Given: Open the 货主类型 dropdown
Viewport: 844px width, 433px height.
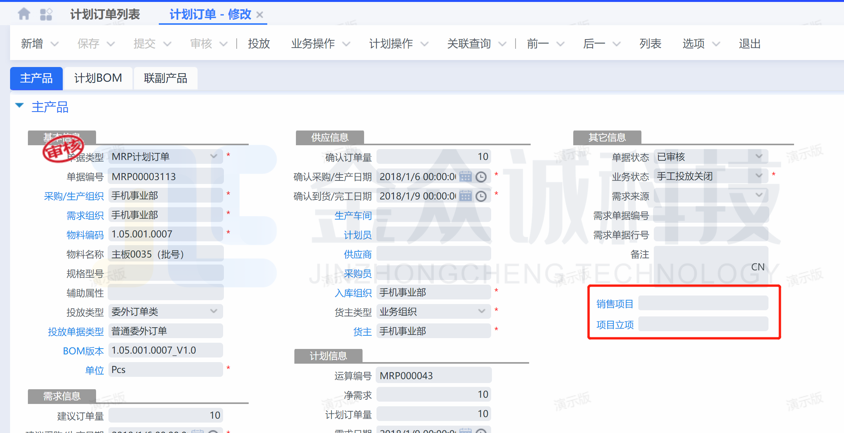Looking at the screenshot, I should click(481, 311).
